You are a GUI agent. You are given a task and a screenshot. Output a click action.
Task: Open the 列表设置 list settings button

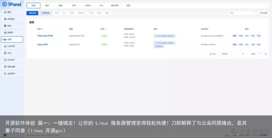pos(263,13)
